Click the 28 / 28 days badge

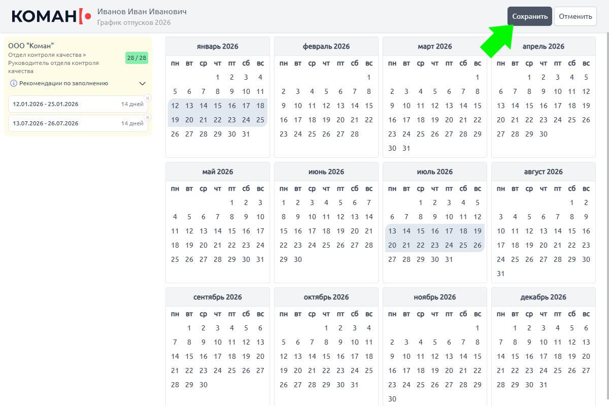tap(137, 58)
